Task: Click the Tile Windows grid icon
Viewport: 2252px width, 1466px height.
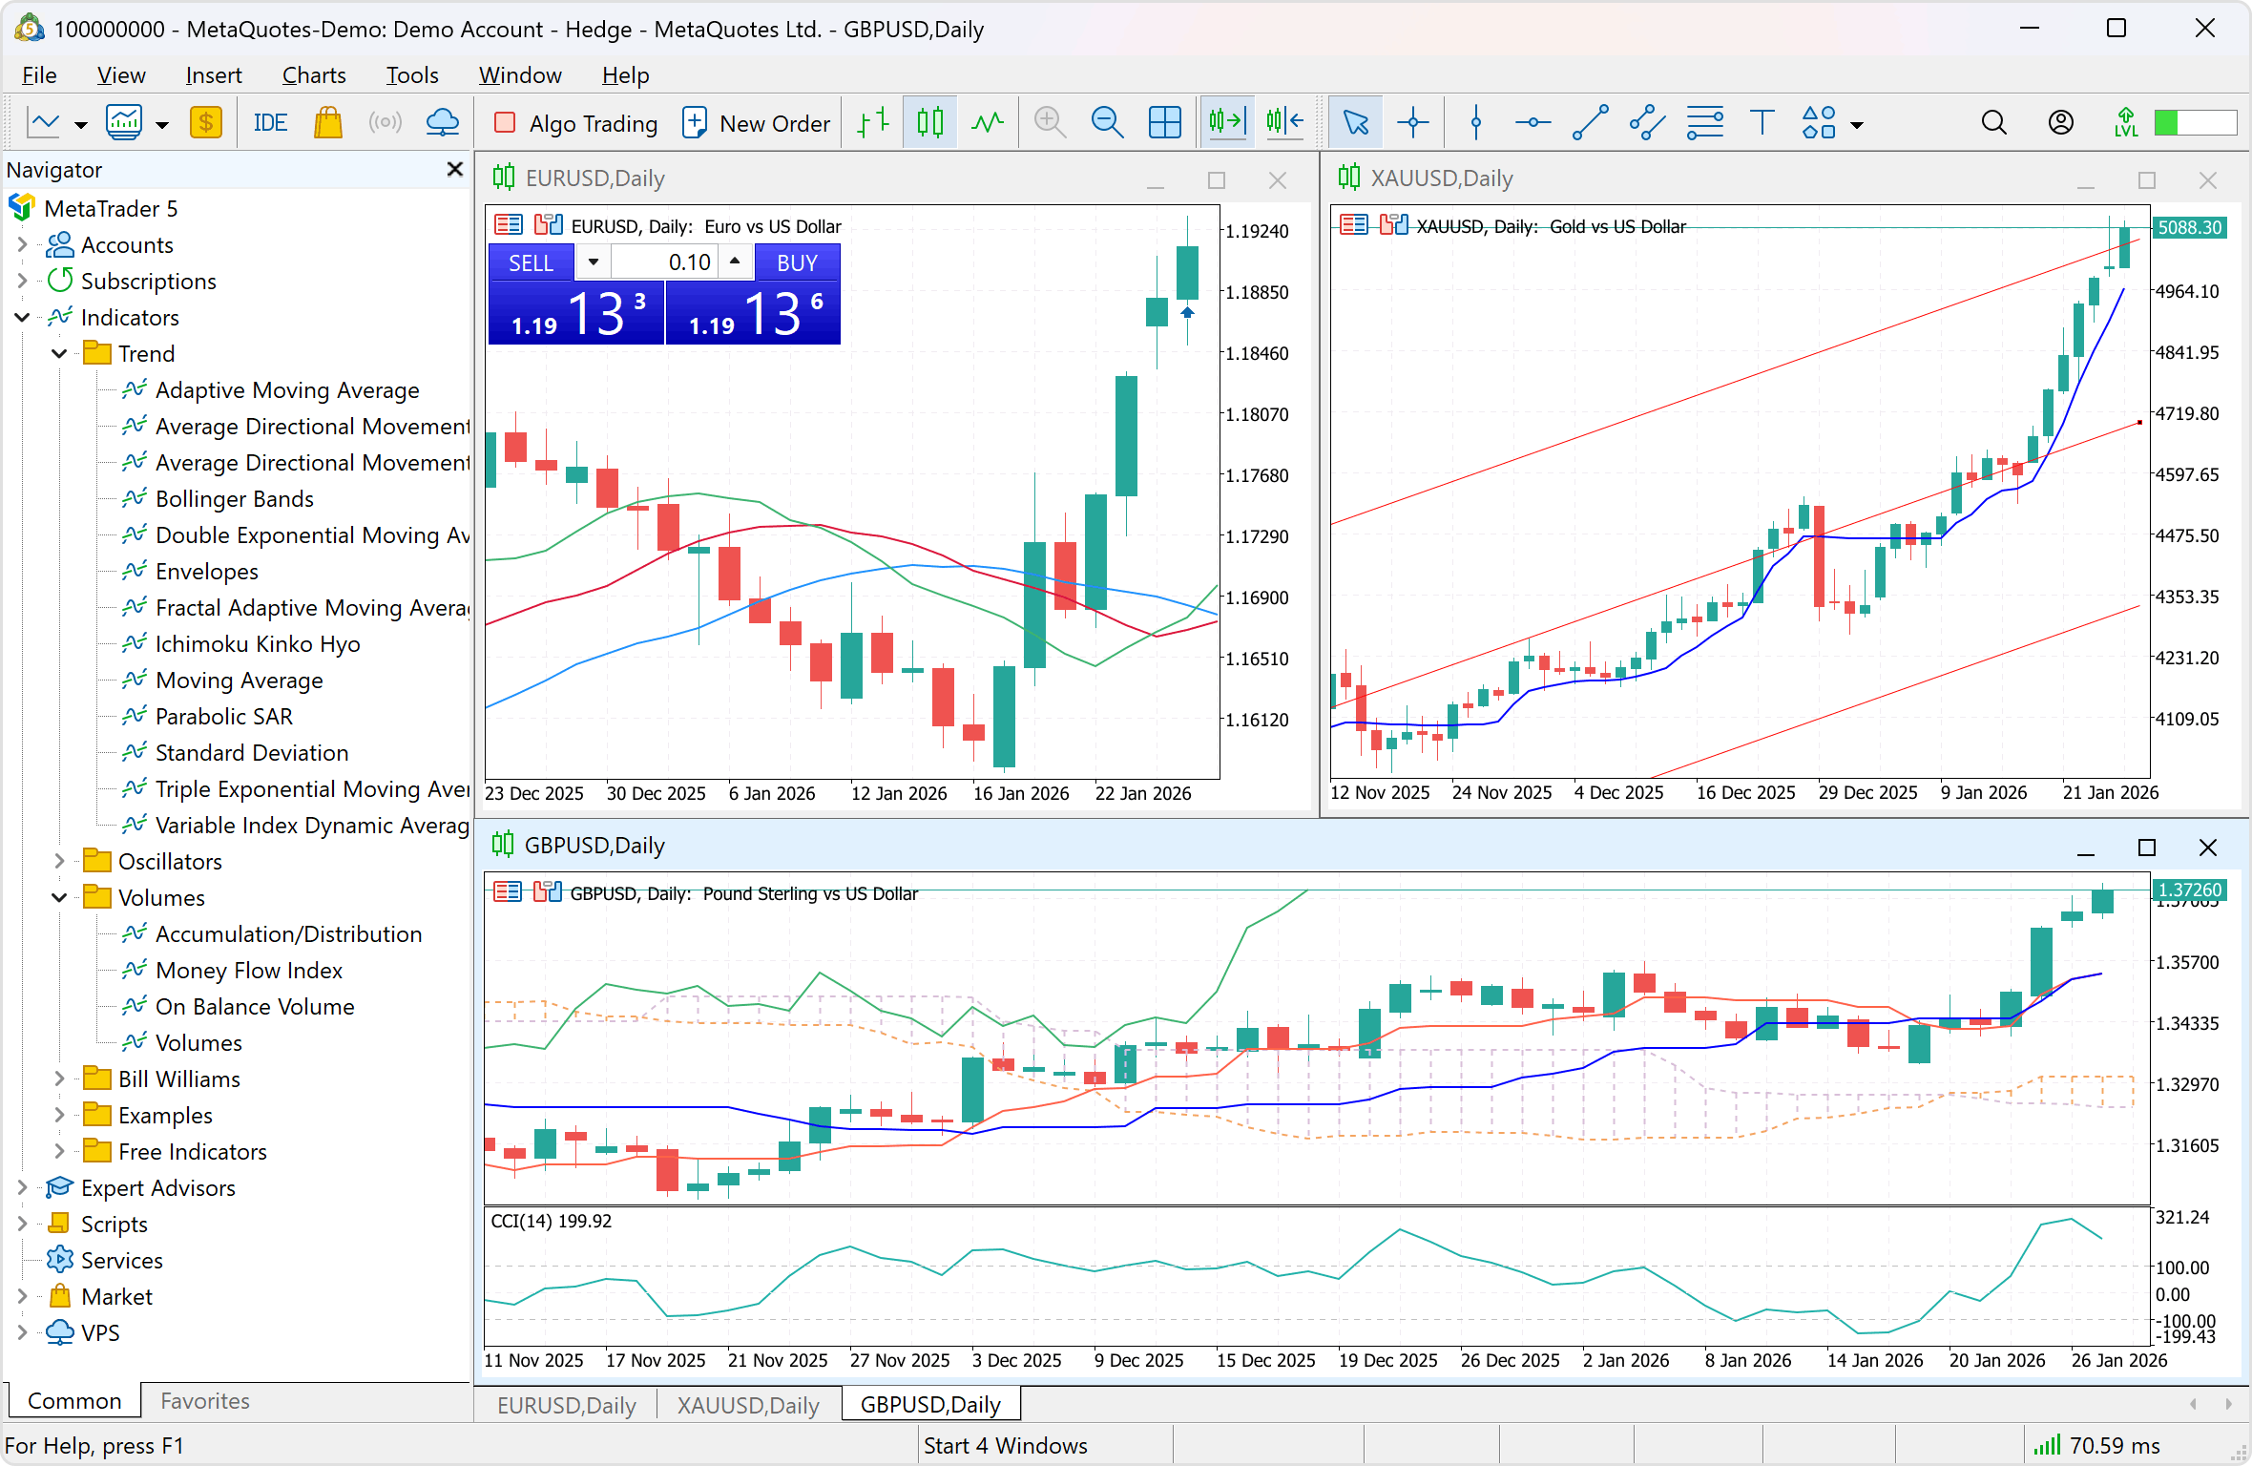Action: click(1164, 123)
